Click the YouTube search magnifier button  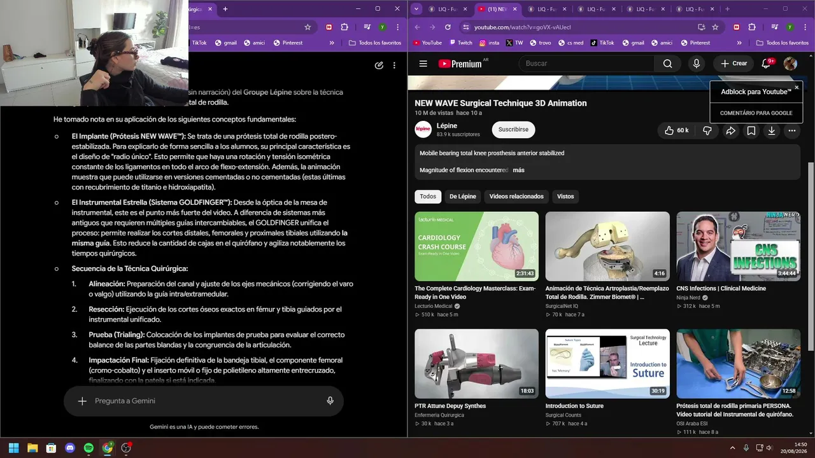tap(667, 64)
